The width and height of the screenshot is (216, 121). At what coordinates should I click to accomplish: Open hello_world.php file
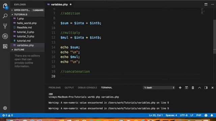click(27, 23)
